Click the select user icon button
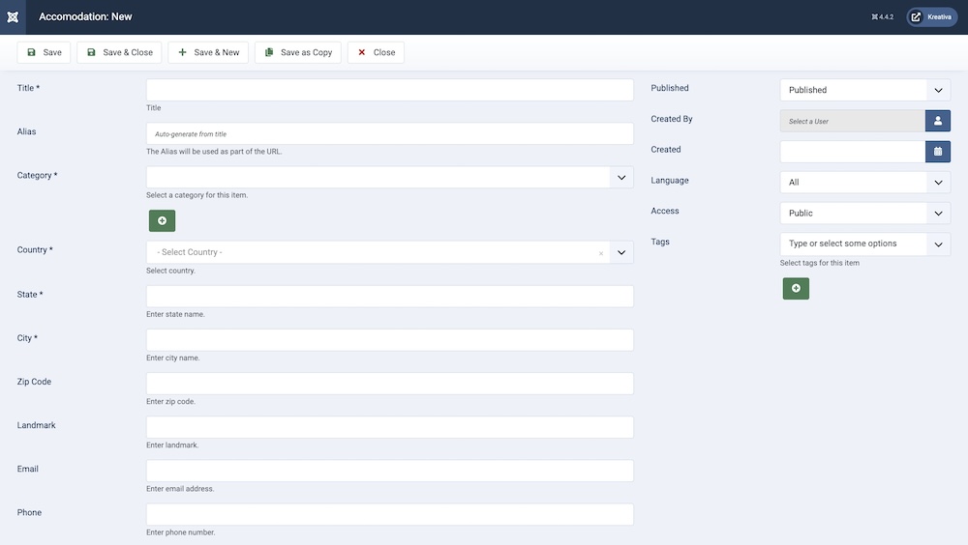This screenshot has width=968, height=545. click(937, 121)
